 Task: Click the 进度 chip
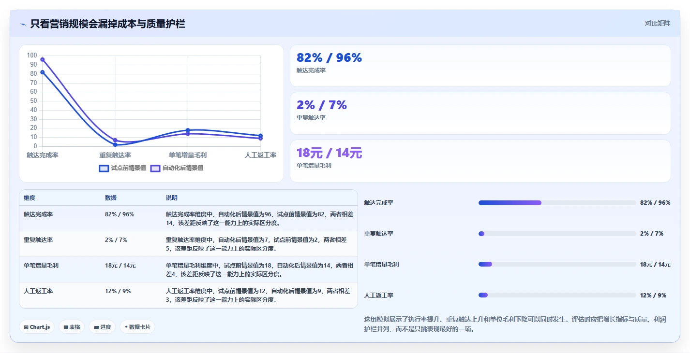pyautogui.click(x=102, y=327)
